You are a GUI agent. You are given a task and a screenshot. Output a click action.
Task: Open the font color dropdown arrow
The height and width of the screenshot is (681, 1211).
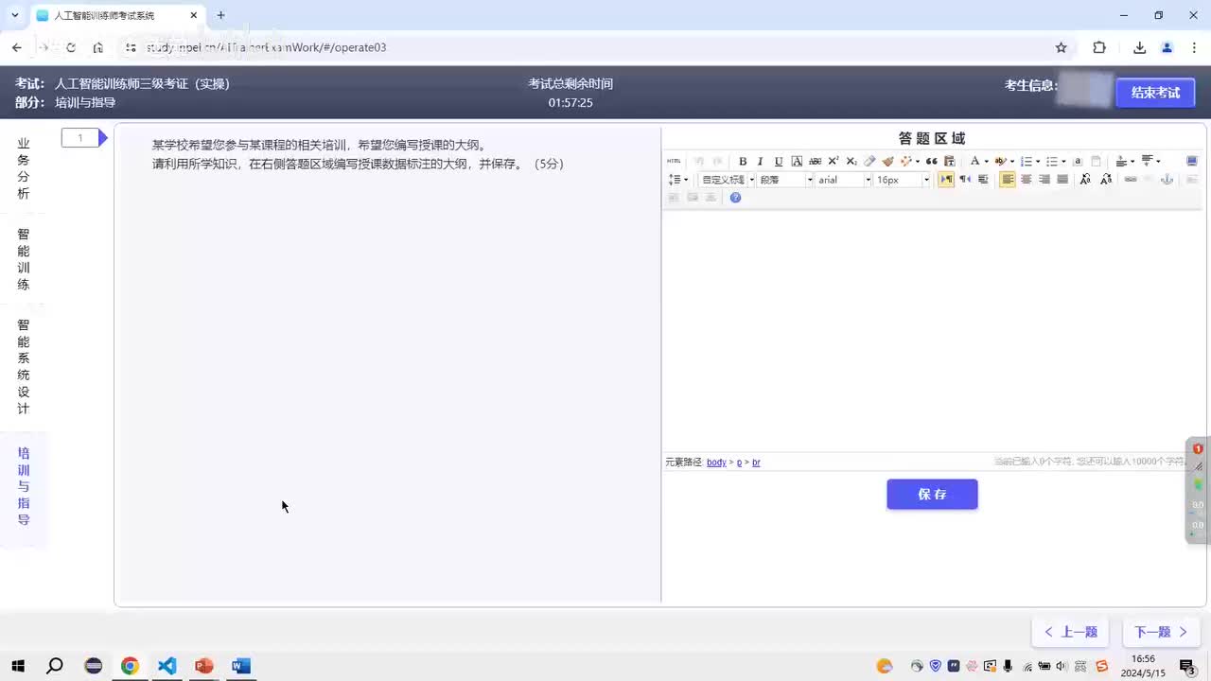point(986,162)
